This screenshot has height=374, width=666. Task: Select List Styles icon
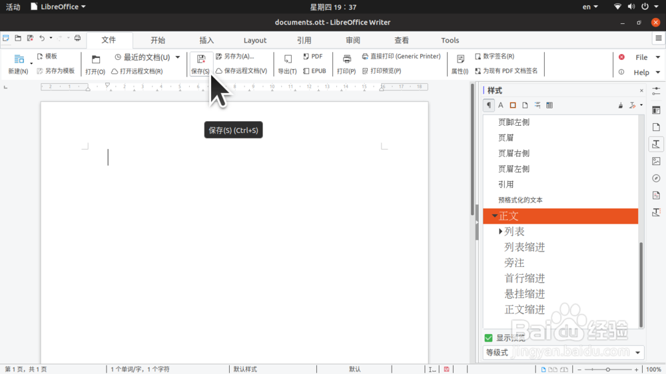coord(537,105)
